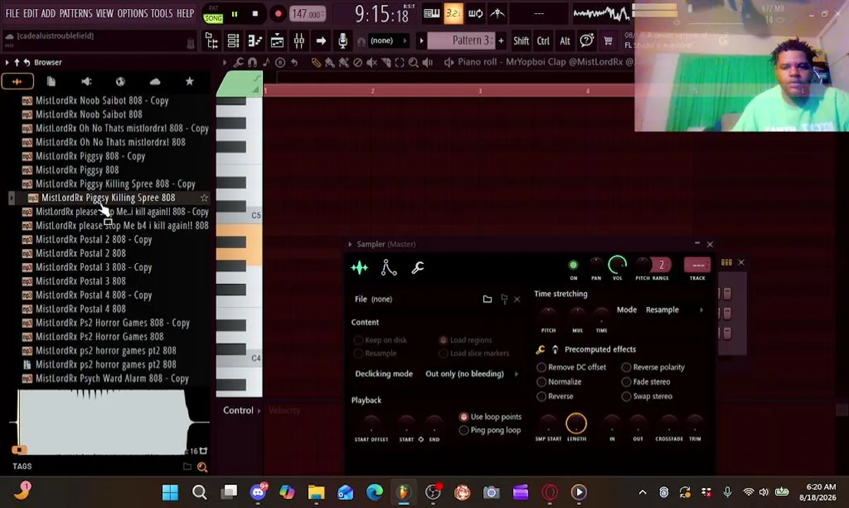This screenshot has width=849, height=508.
Task: Click the browser star favorites tab icon
Action: pos(189,82)
